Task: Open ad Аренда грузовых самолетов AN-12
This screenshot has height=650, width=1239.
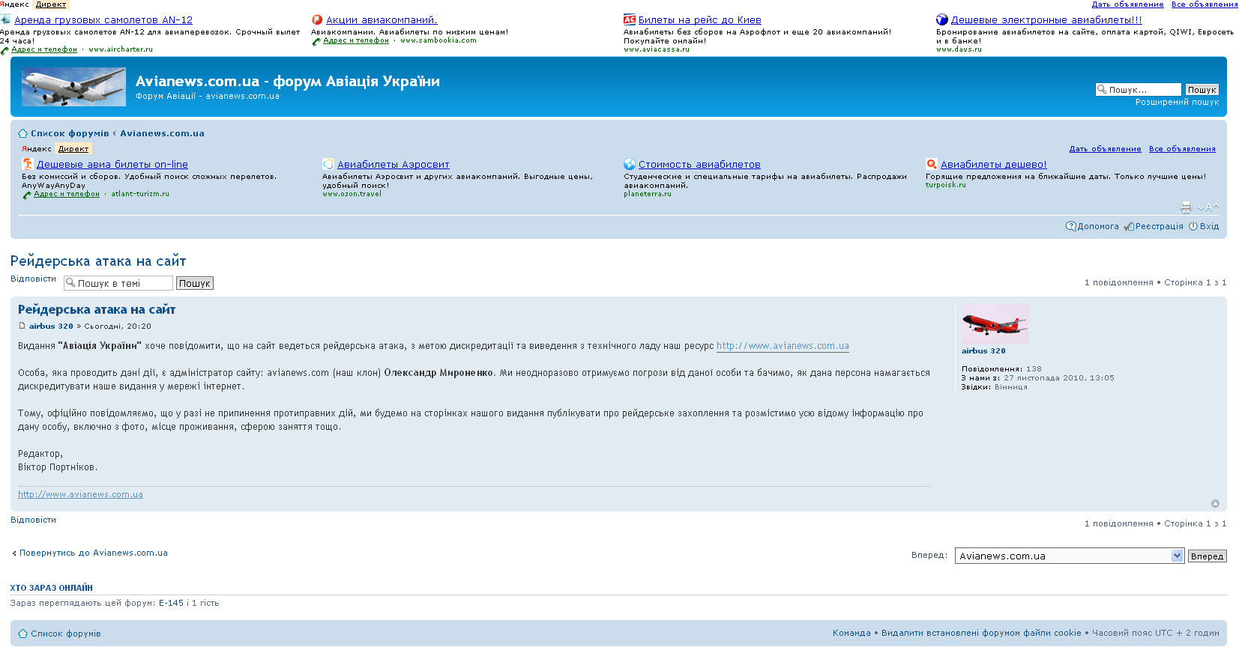Action: coord(103,20)
